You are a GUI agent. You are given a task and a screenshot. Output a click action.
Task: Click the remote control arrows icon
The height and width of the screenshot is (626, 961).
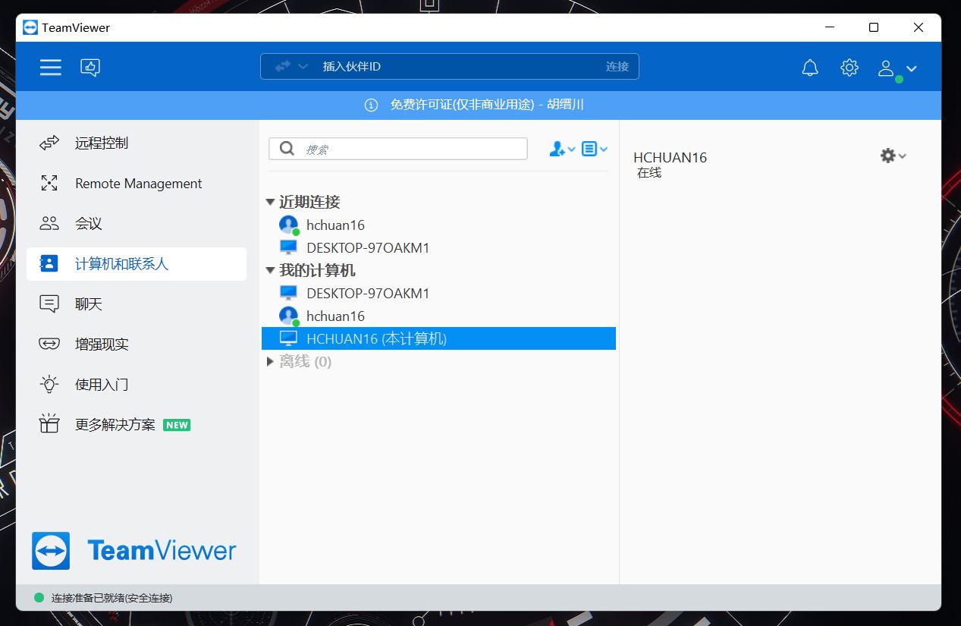(49, 143)
